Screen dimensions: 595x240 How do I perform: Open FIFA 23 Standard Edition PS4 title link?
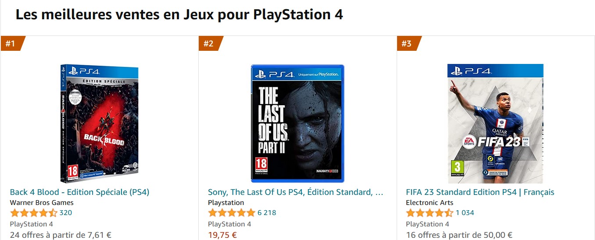[480, 192]
